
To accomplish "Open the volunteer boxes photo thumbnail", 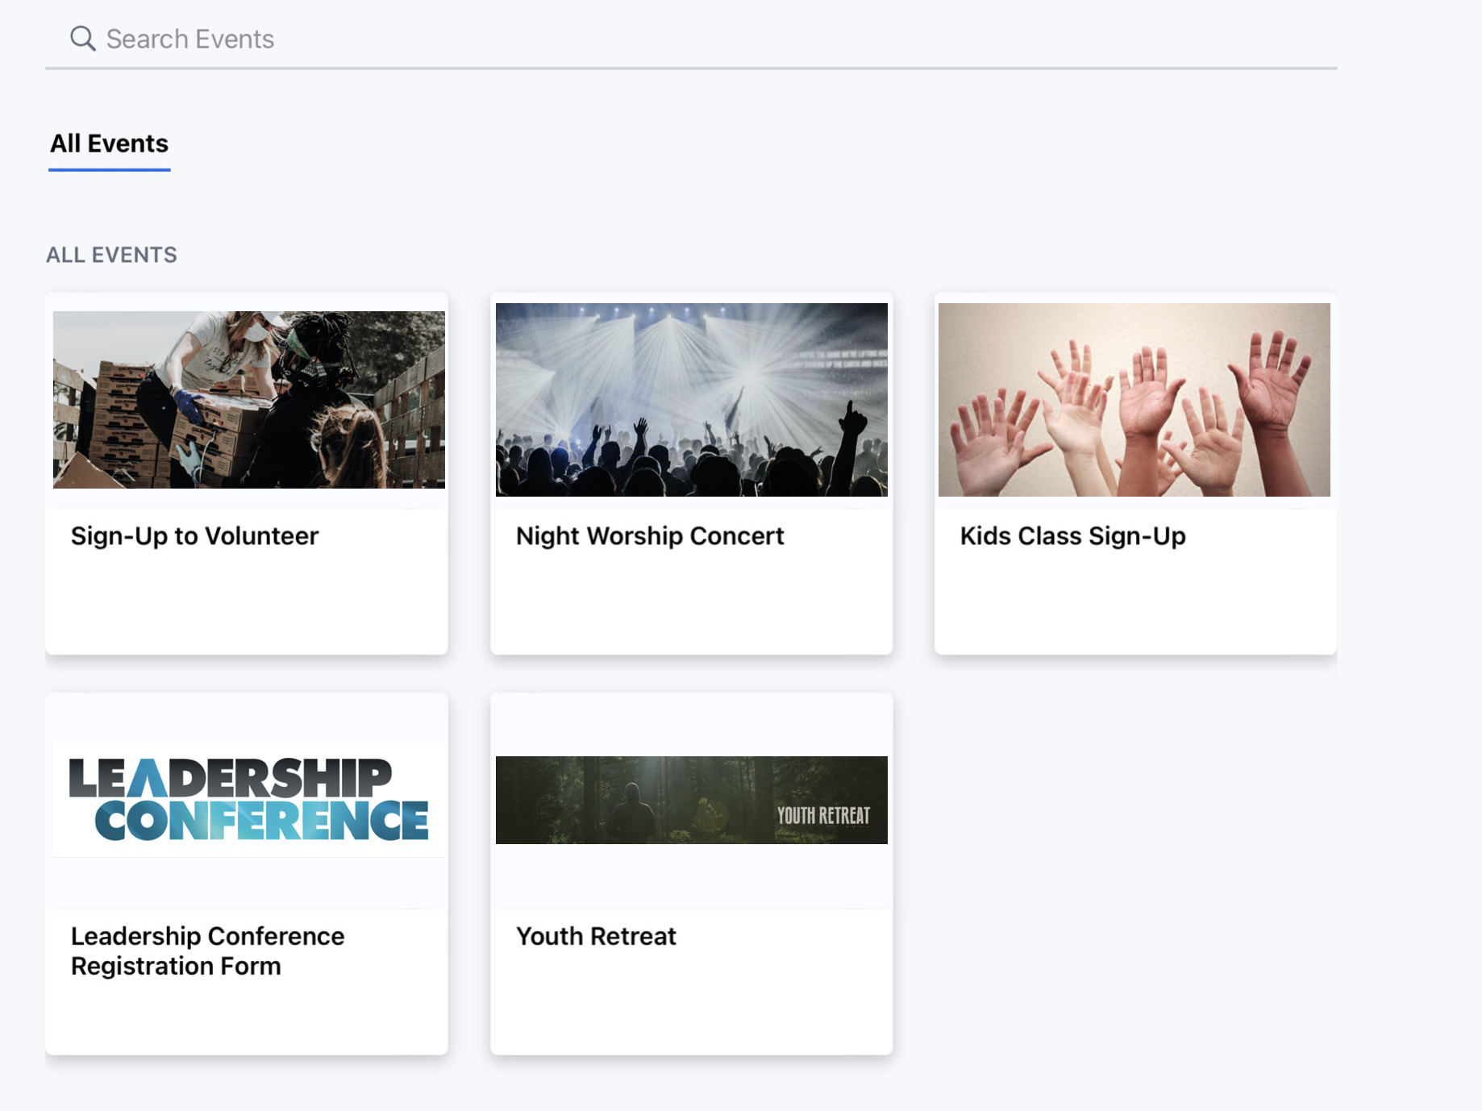I will tap(248, 399).
